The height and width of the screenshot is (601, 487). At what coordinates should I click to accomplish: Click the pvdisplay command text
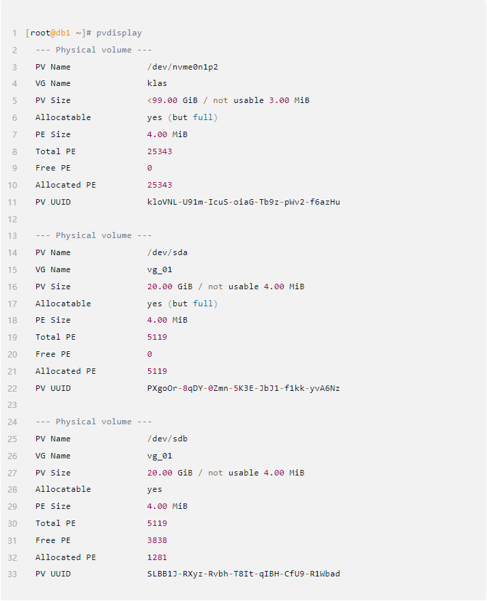pyautogui.click(x=119, y=33)
